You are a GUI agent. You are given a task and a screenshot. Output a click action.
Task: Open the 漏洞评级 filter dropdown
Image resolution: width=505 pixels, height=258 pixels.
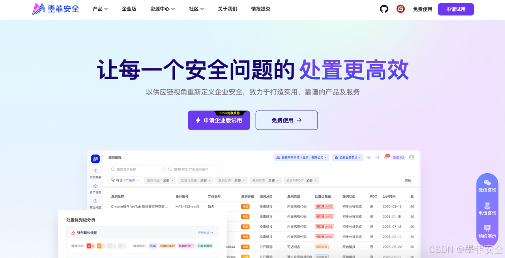(x=160, y=180)
